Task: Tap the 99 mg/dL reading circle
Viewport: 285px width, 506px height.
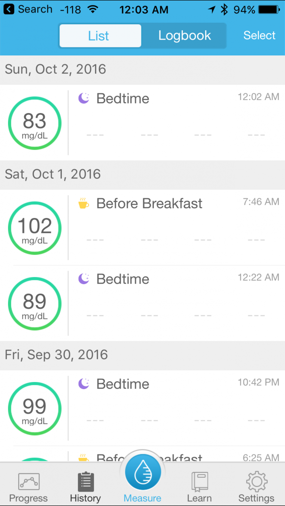Action: (35, 409)
